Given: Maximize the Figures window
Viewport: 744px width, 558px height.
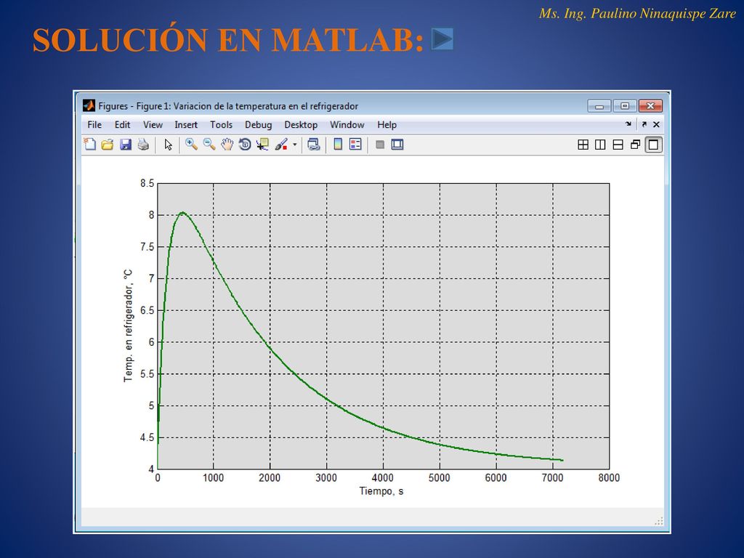Looking at the screenshot, I should tap(625, 106).
